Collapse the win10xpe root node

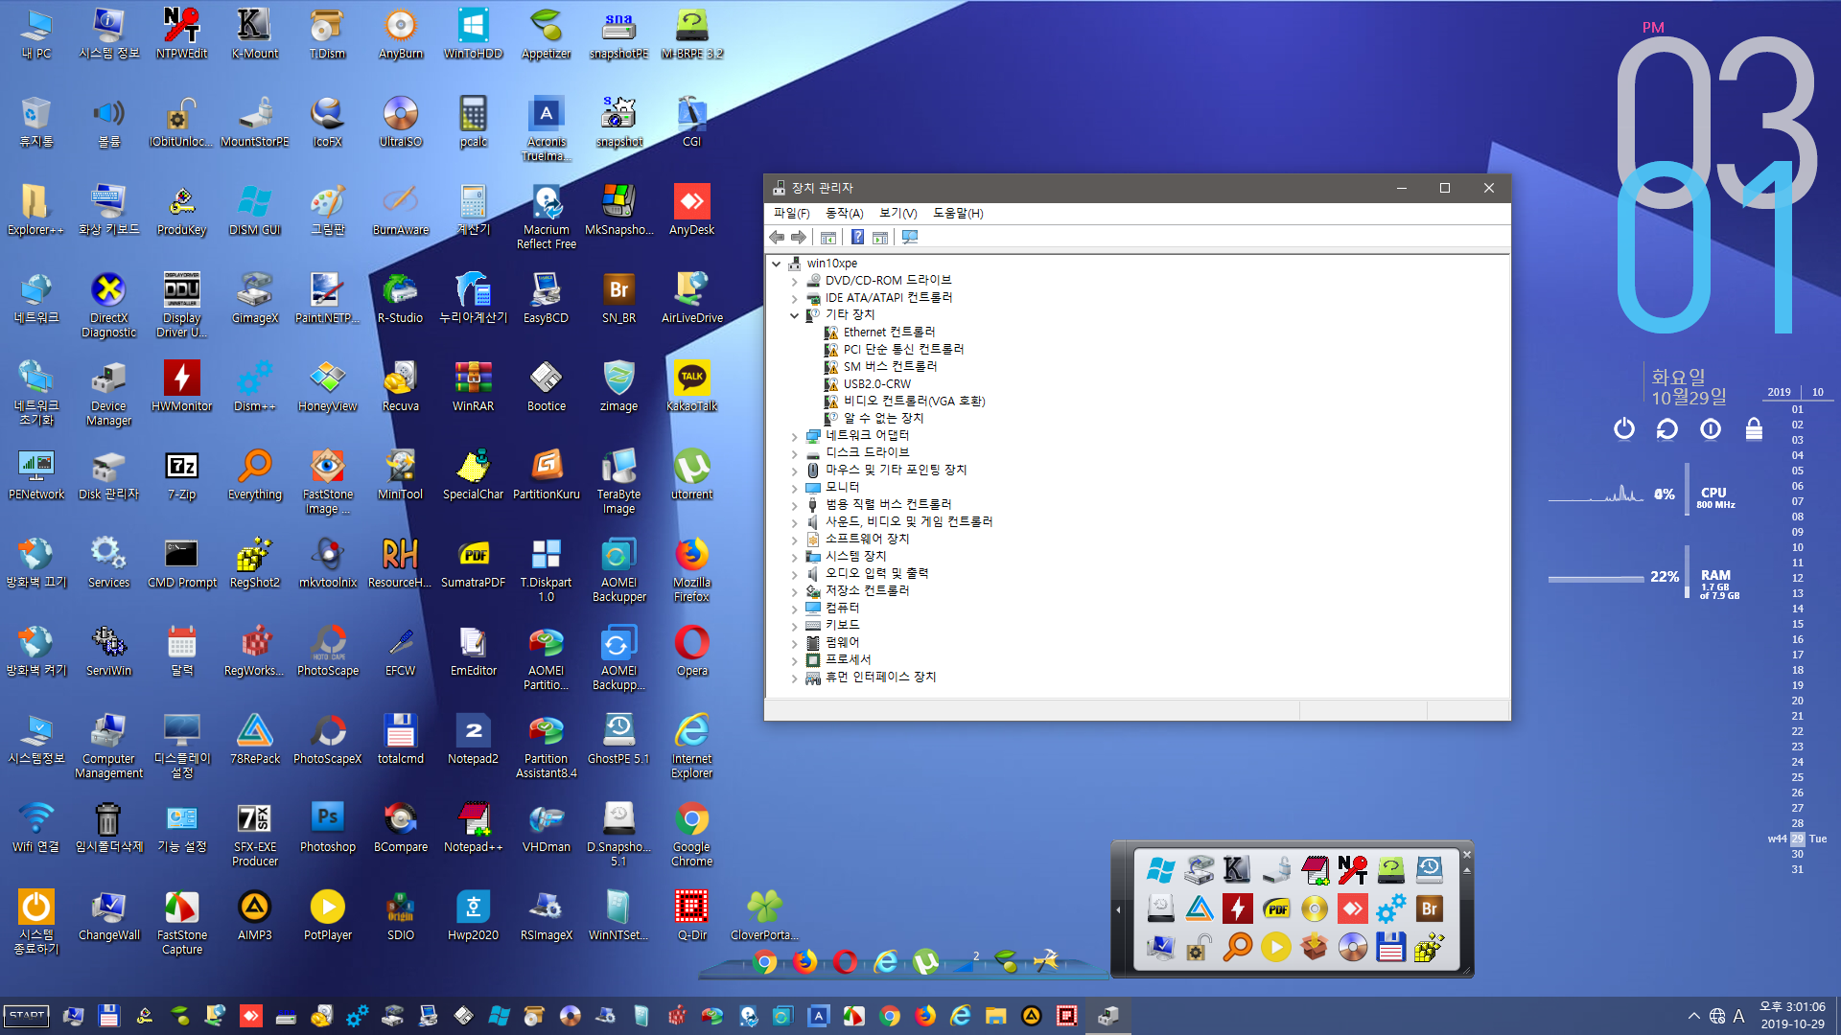tap(776, 264)
